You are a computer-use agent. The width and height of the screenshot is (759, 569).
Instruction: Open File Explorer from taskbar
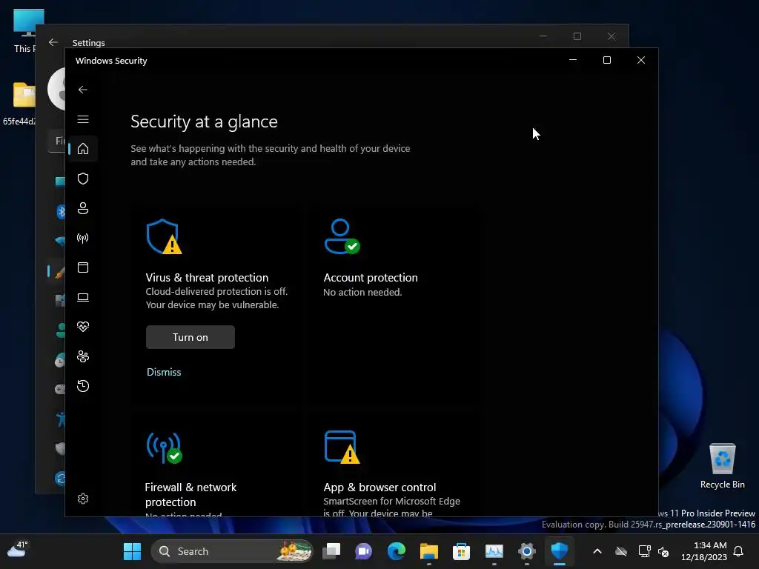pos(429,551)
